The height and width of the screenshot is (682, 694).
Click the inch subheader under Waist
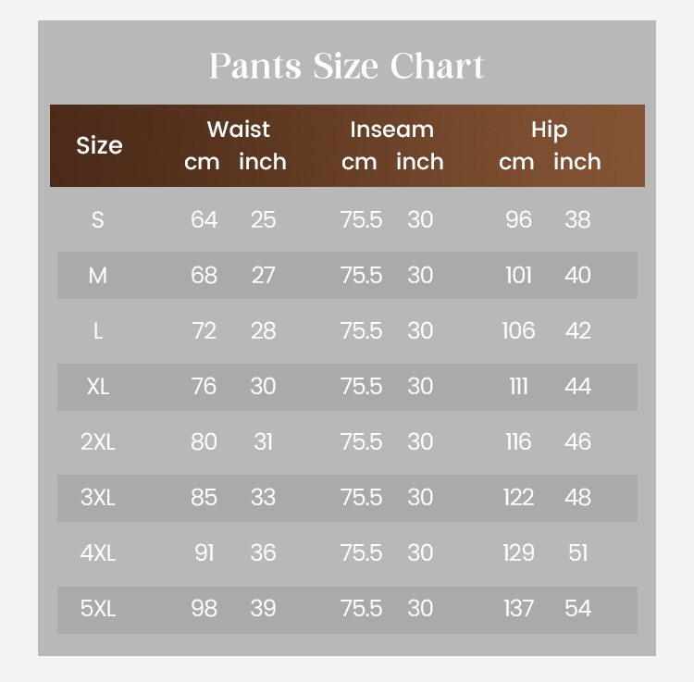click(263, 162)
